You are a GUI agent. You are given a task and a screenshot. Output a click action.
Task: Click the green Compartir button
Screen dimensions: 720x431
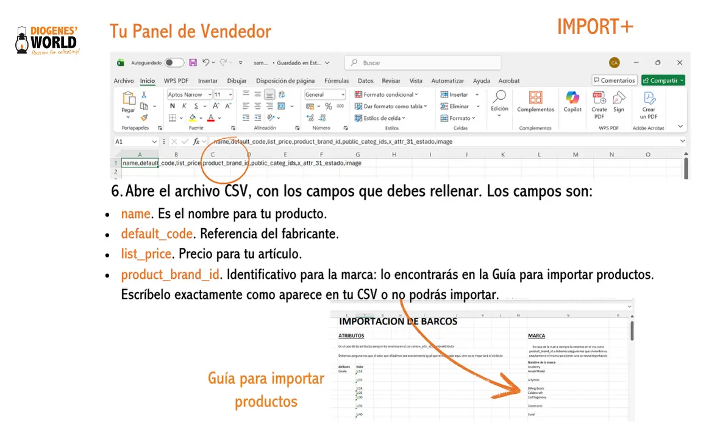[663, 80]
